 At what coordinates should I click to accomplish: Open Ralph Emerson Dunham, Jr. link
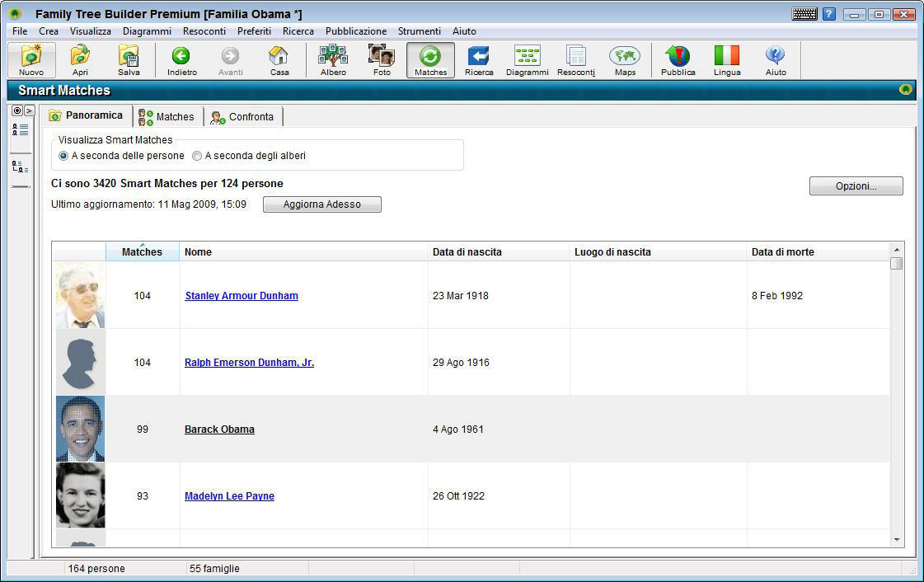click(249, 362)
